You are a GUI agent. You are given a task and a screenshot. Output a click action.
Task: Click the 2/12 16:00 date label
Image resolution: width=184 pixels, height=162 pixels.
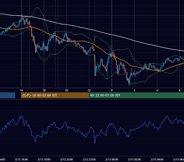(21, 159)
